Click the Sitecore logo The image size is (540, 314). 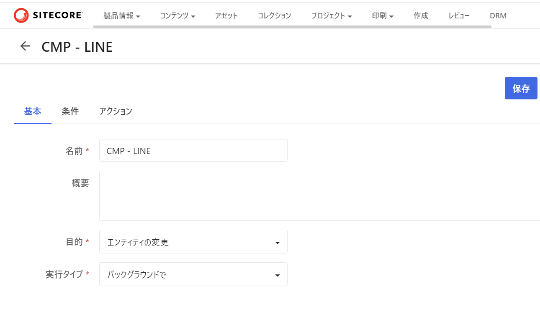(x=48, y=15)
